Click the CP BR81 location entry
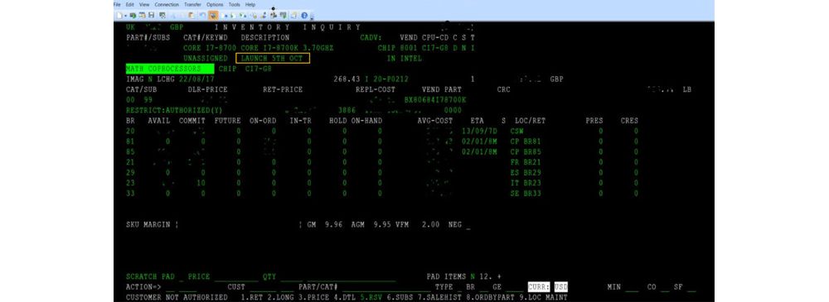The image size is (829, 302). pos(526,141)
